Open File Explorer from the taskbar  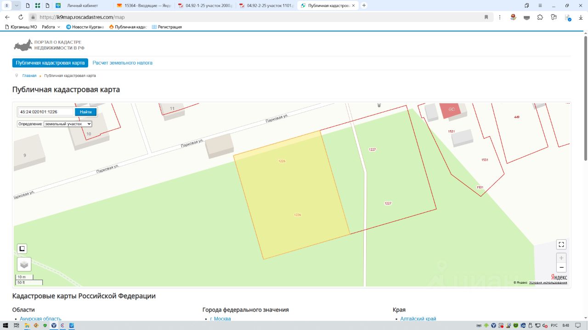tap(27, 325)
